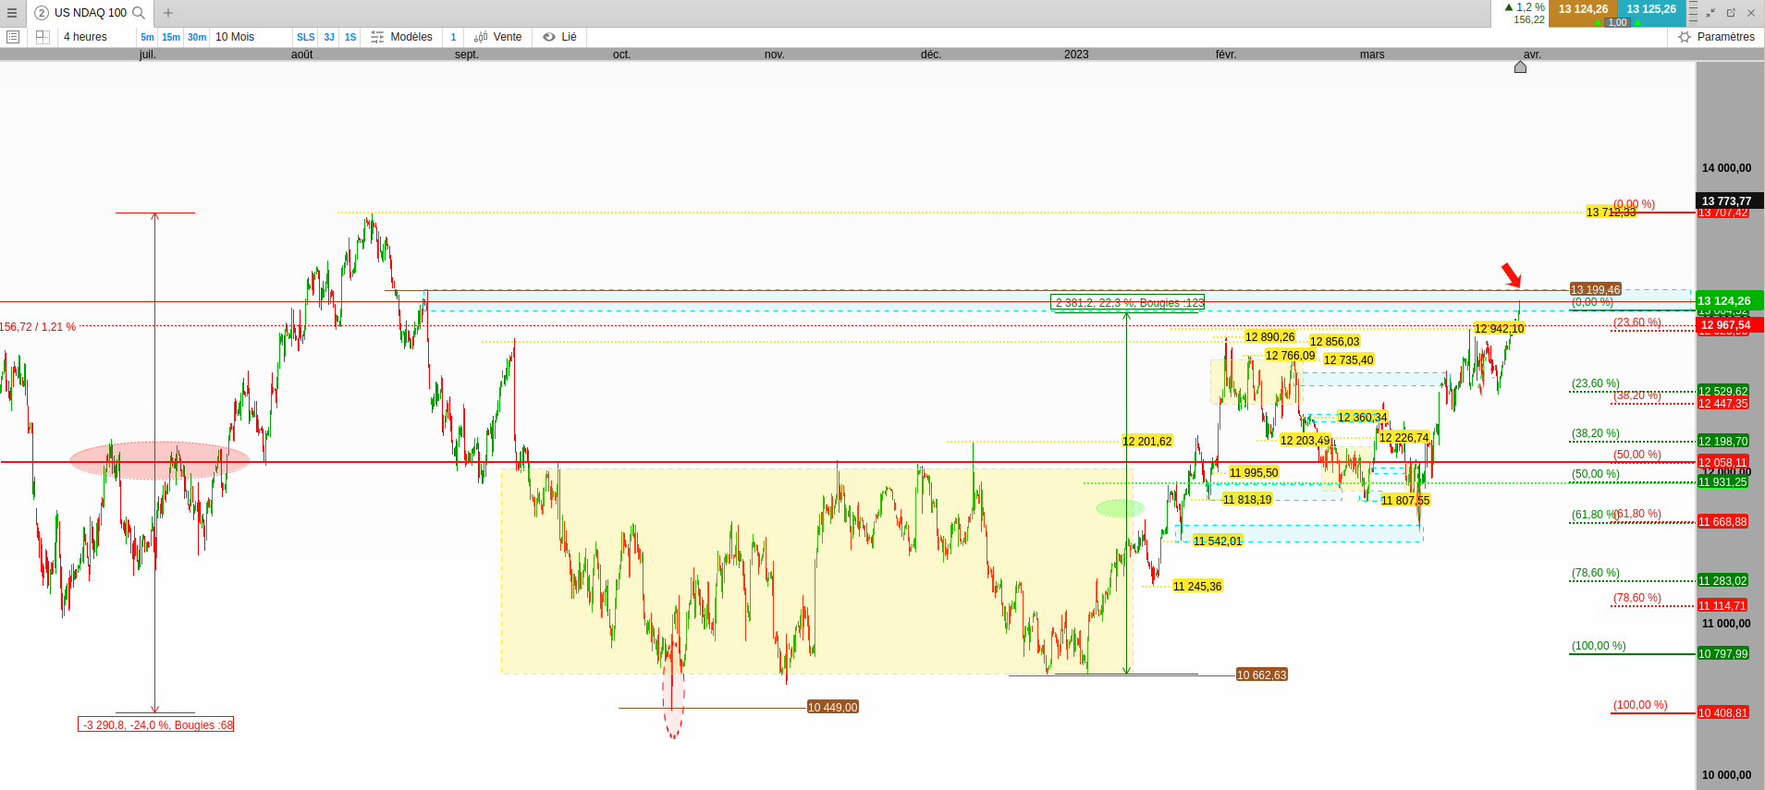Open Paramètres settings

(1725, 37)
